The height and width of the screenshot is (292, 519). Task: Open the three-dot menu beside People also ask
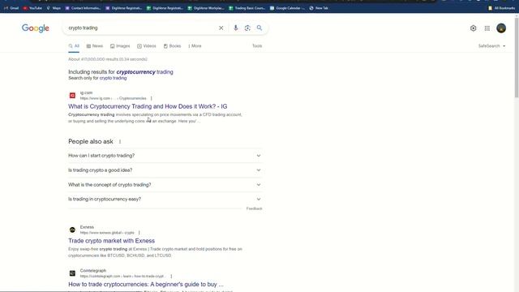pyautogui.click(x=120, y=142)
